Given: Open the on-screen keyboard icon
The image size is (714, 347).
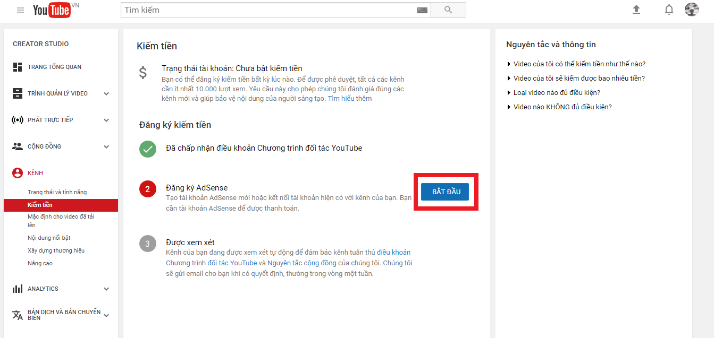Looking at the screenshot, I should pos(423,10).
